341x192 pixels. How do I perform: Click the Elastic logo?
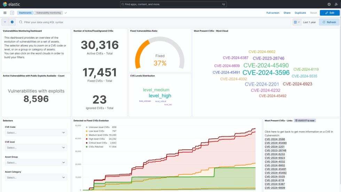tap(11, 4)
